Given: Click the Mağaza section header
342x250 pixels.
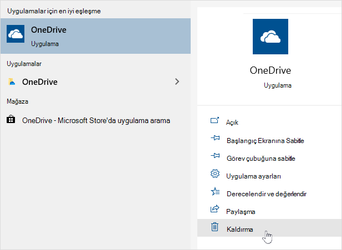Looking at the screenshot, I should 17,101.
